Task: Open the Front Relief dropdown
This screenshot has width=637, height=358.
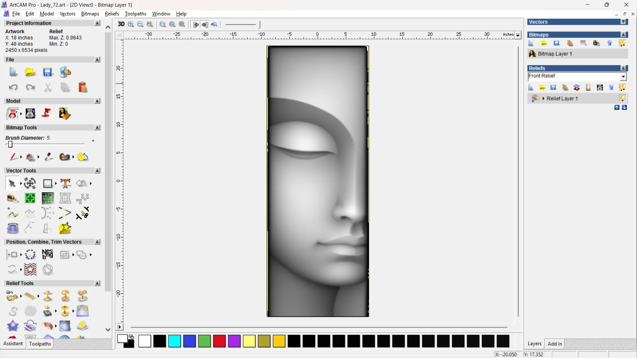Action: coord(623,77)
